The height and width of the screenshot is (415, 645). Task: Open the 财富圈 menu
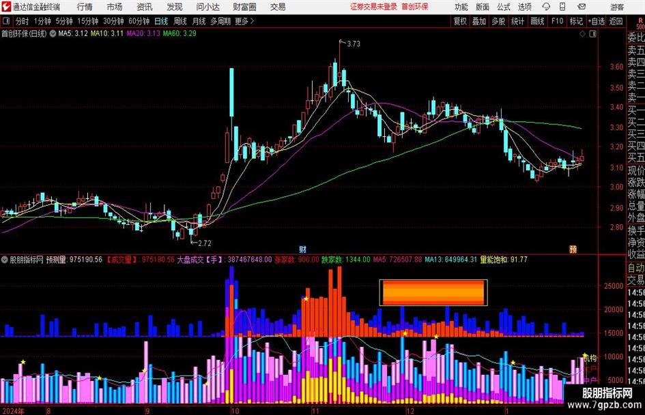pos(244,7)
